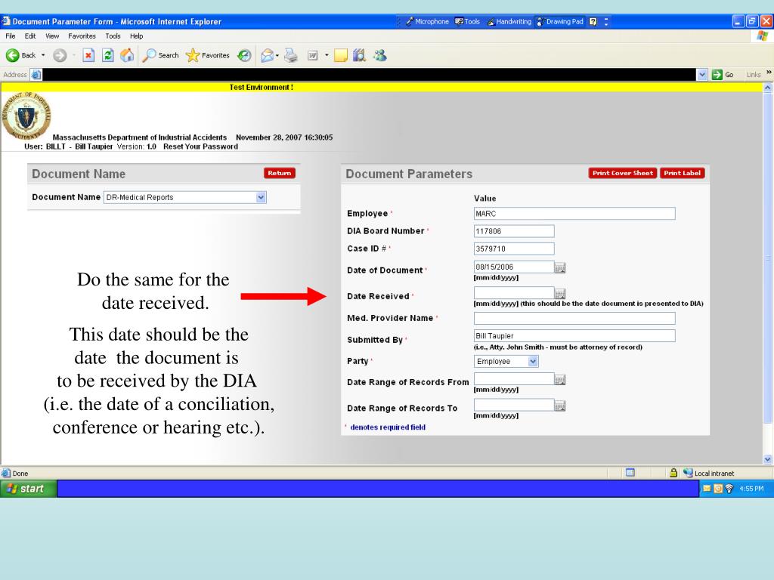The image size is (774, 580).
Task: Click the Date Range of Records To field
Action: tap(514, 405)
